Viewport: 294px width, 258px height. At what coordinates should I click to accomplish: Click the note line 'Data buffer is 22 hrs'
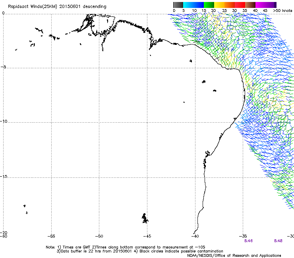click(x=140, y=251)
